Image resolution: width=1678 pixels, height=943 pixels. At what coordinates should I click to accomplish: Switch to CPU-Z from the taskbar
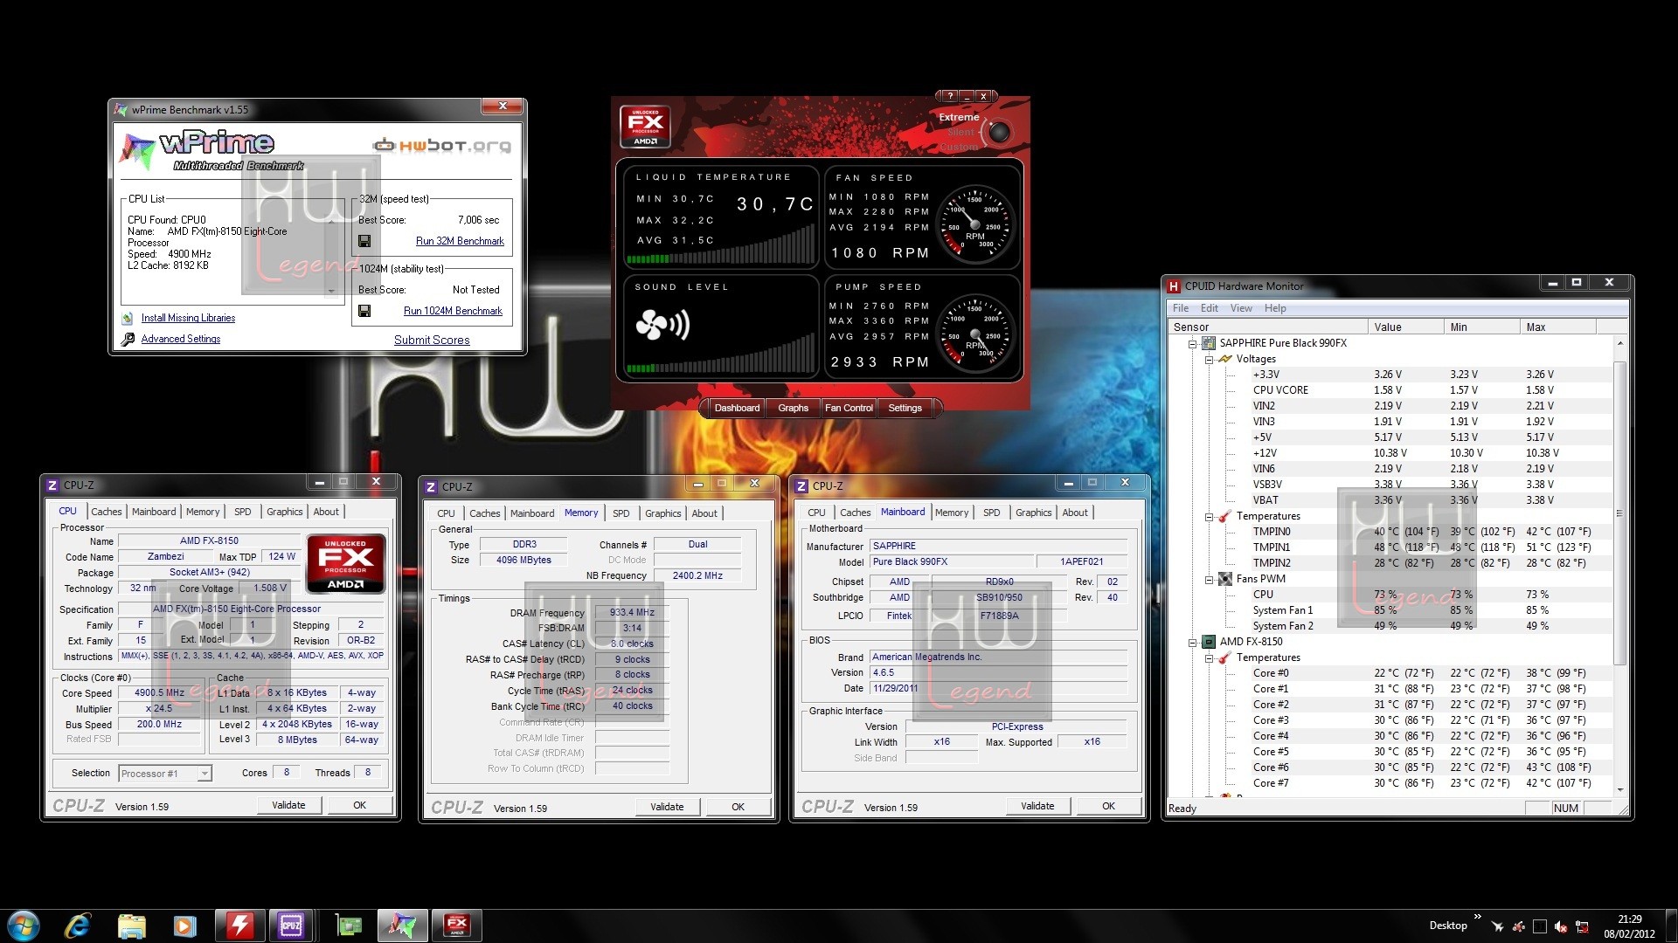(x=291, y=926)
